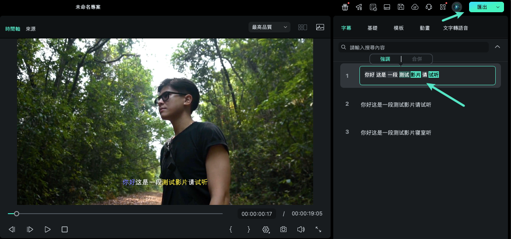Click the 來源 source tab
This screenshot has width=511, height=239.
(31, 29)
